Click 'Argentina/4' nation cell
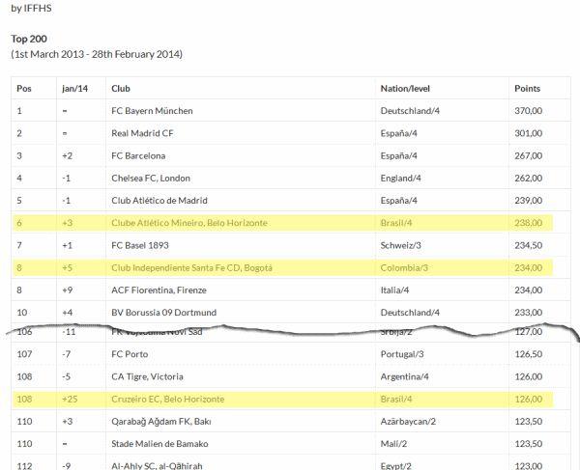The width and height of the screenshot is (580, 470). coord(405,376)
